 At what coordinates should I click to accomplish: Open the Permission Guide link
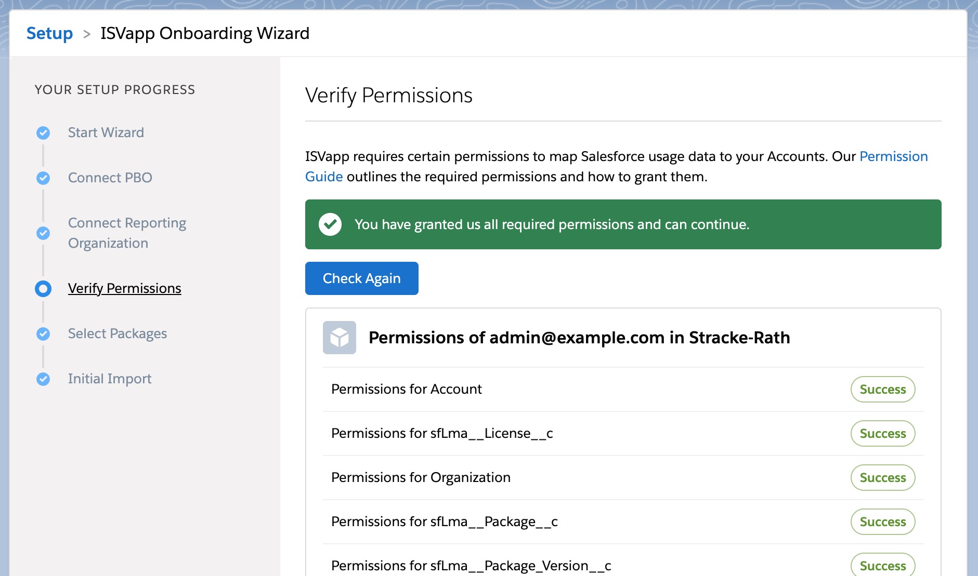(893, 156)
